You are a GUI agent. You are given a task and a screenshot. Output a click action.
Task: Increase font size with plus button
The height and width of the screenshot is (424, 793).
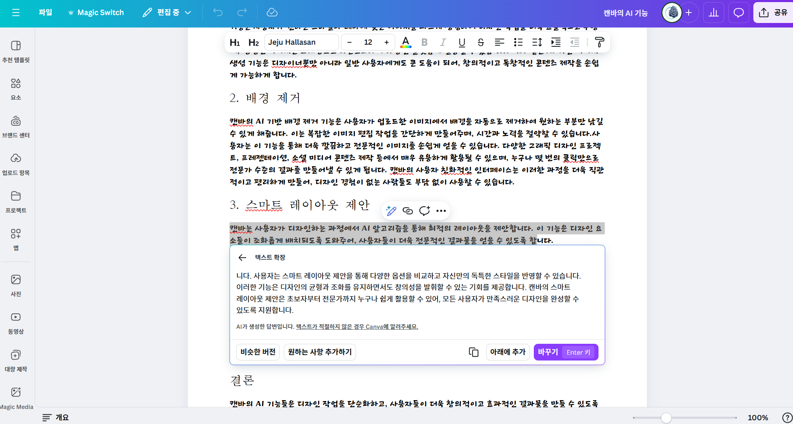[x=387, y=42]
